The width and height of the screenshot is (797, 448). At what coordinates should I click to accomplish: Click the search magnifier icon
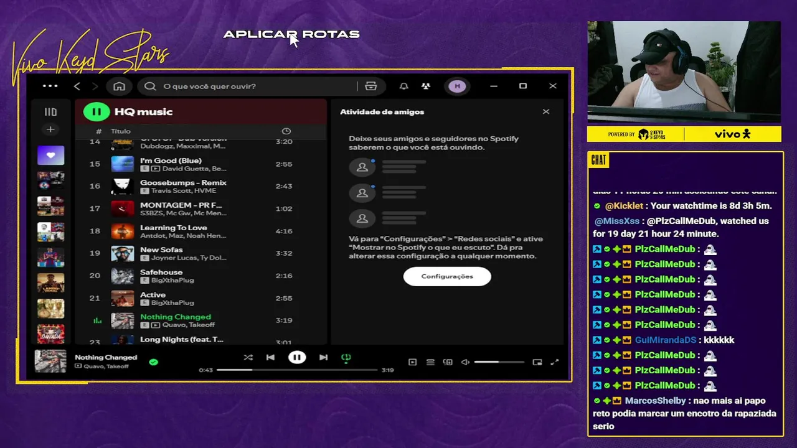[150, 86]
